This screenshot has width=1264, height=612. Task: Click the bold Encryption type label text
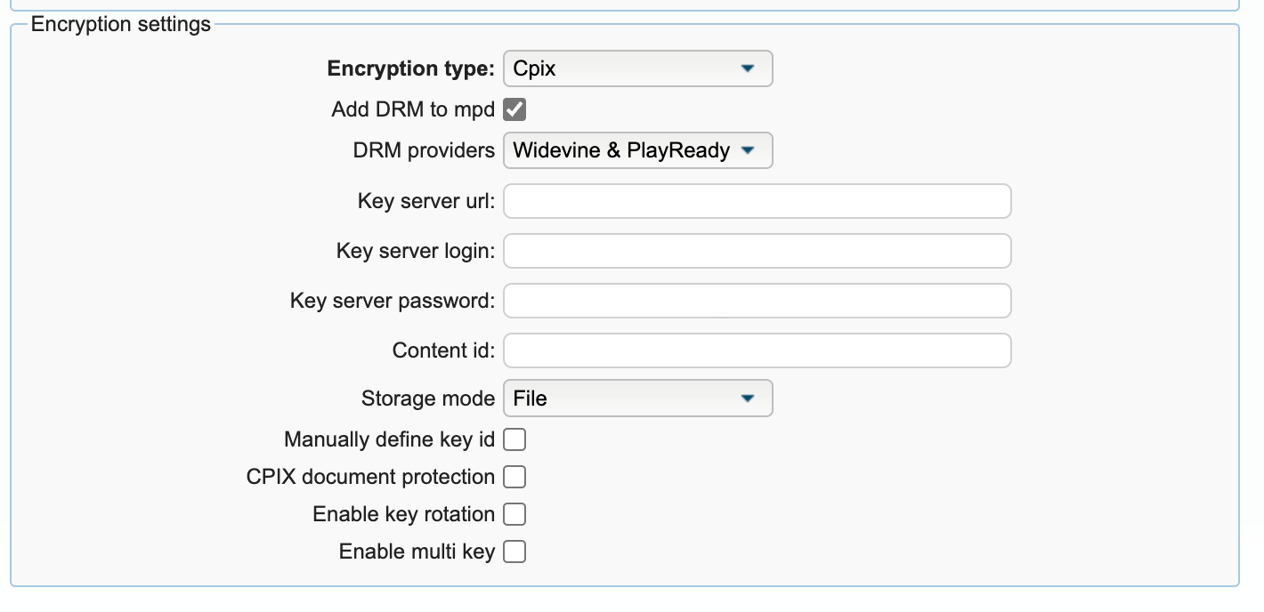410,68
